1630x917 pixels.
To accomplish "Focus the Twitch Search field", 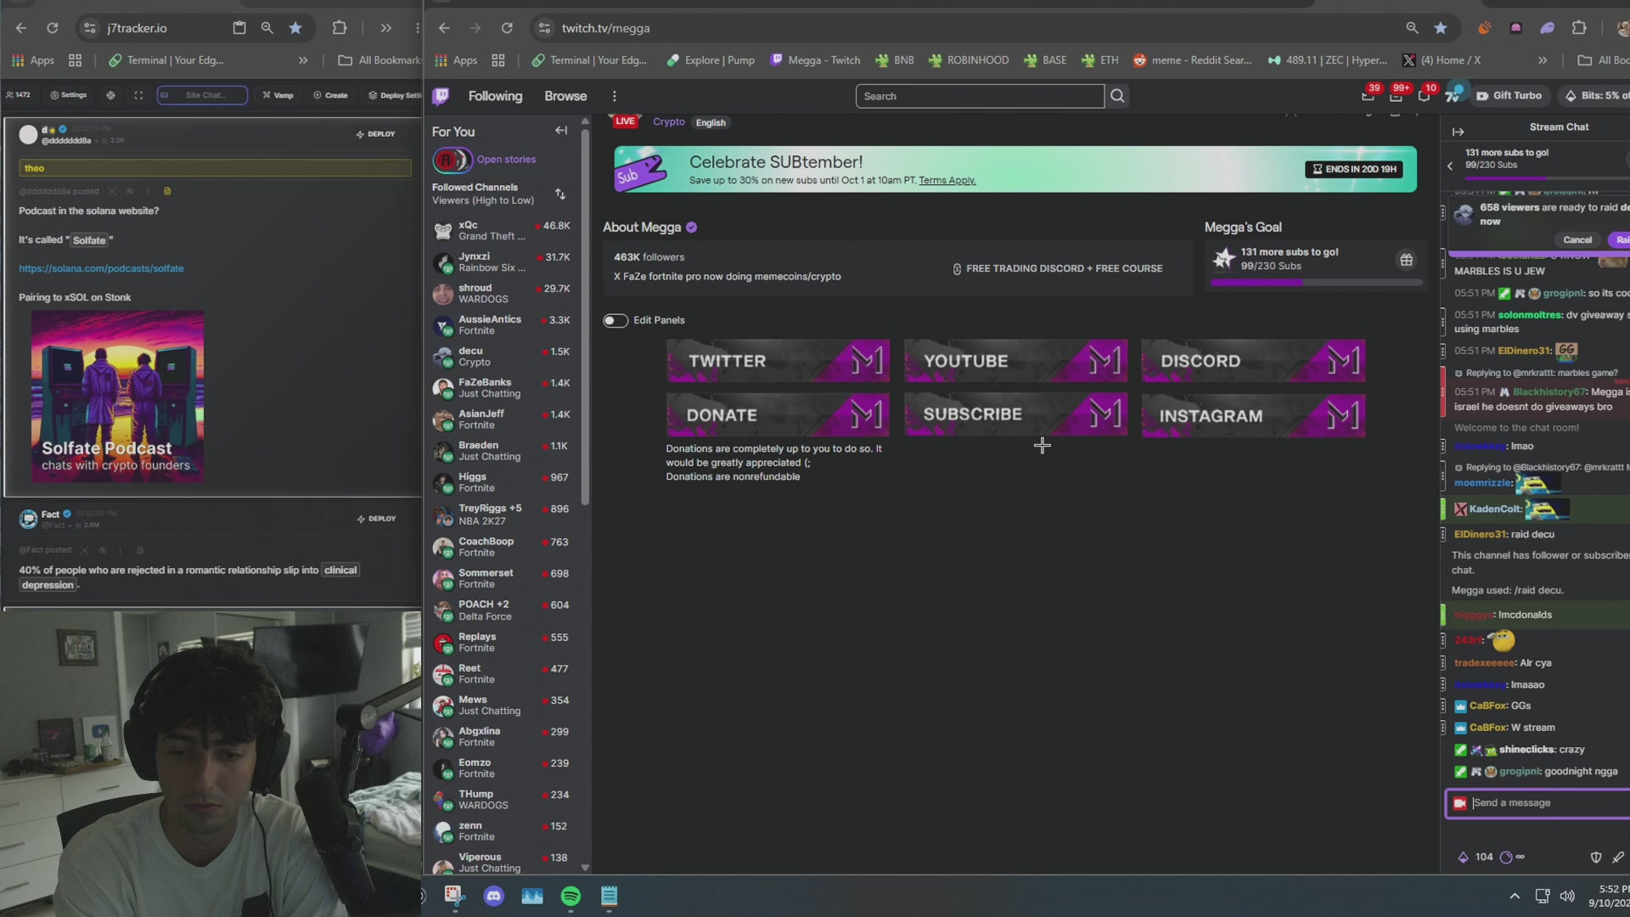I will (980, 96).
